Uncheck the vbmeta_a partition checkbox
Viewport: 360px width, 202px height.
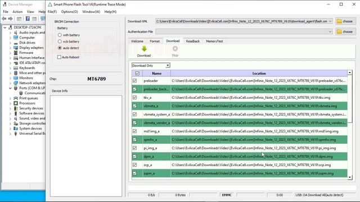(135, 106)
